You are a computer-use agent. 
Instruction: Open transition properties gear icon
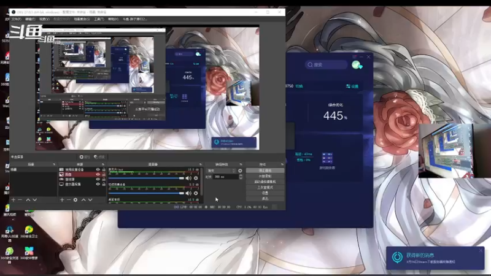[240, 171]
